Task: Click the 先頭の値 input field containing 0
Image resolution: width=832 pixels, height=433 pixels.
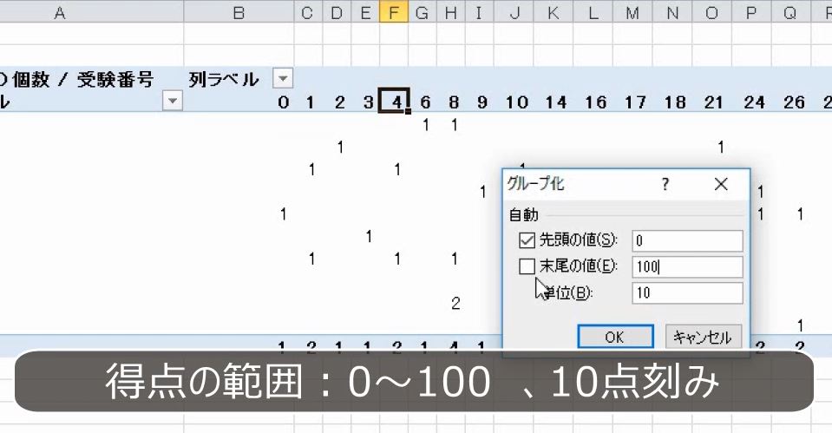Action: [x=687, y=240]
